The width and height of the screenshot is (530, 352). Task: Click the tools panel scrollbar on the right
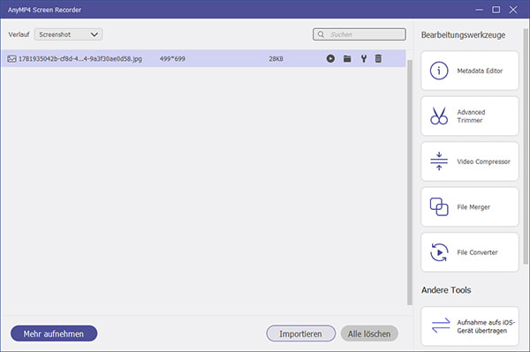526,146
